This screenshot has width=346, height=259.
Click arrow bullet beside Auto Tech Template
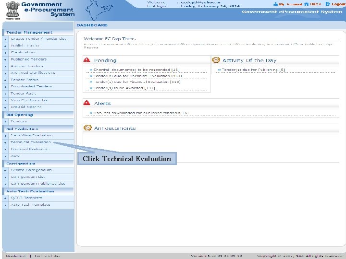(x=5, y=205)
